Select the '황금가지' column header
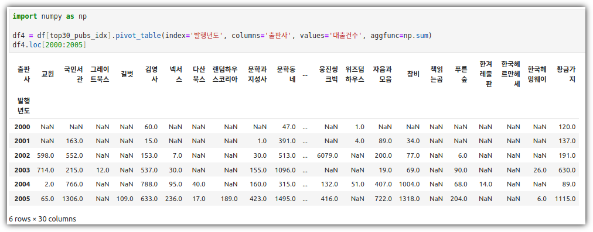The height and width of the screenshot is (232, 593). click(x=566, y=74)
